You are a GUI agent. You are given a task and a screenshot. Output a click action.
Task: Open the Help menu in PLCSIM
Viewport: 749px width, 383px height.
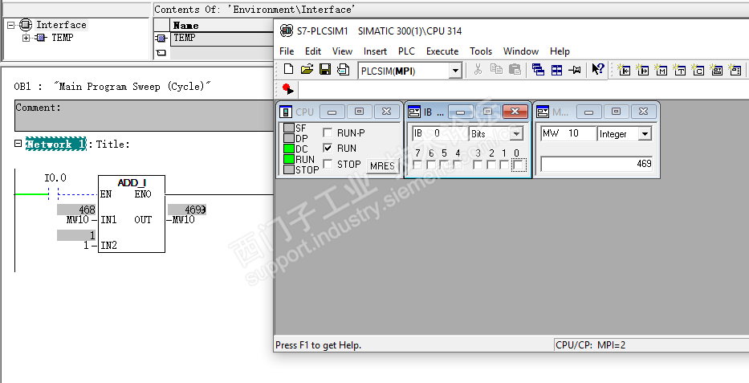pyautogui.click(x=560, y=51)
